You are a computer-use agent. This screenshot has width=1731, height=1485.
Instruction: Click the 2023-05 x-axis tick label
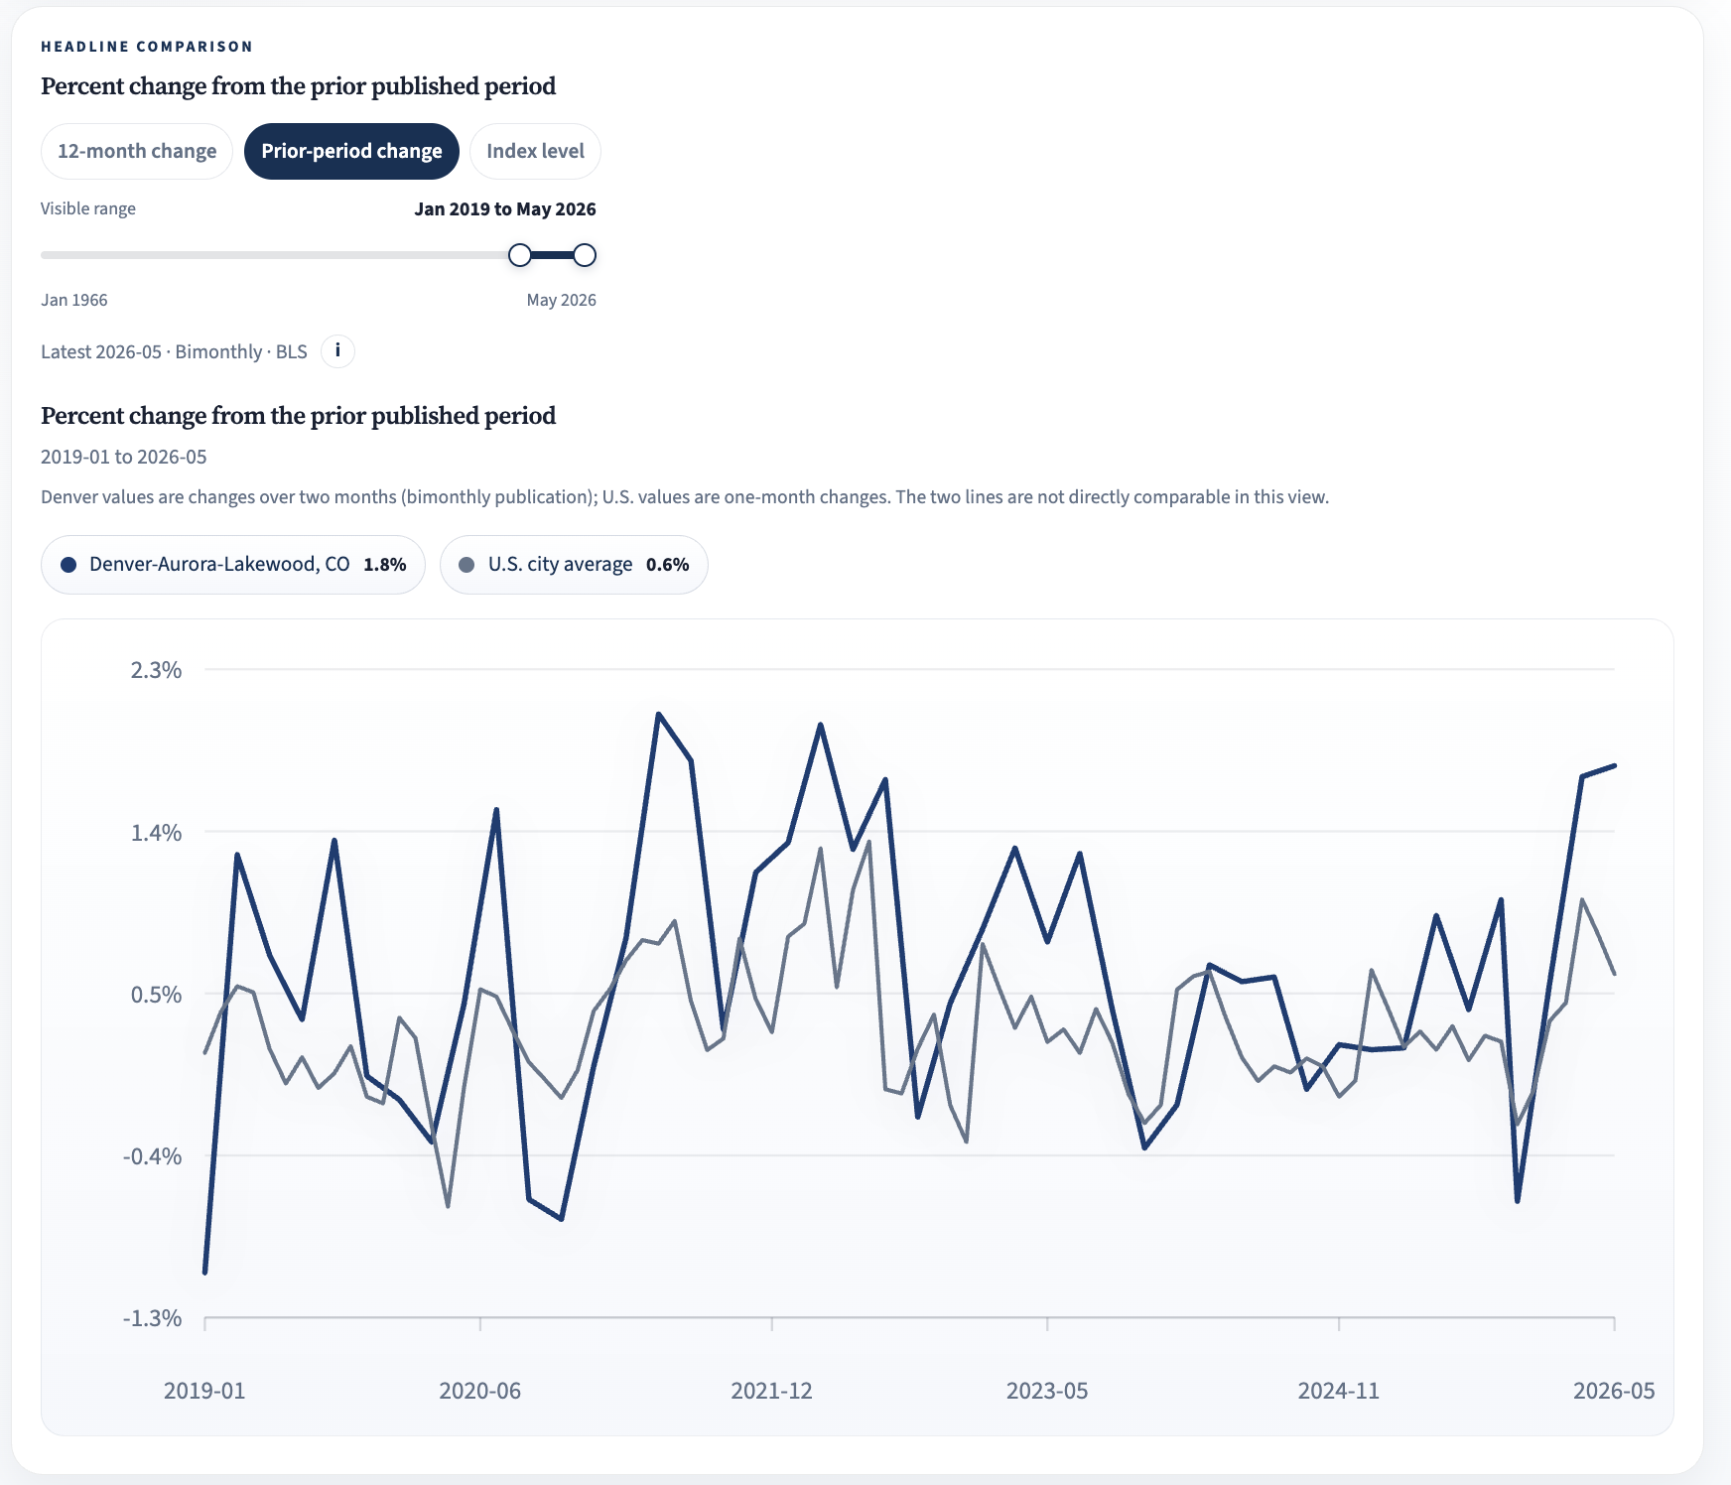tap(1047, 1391)
